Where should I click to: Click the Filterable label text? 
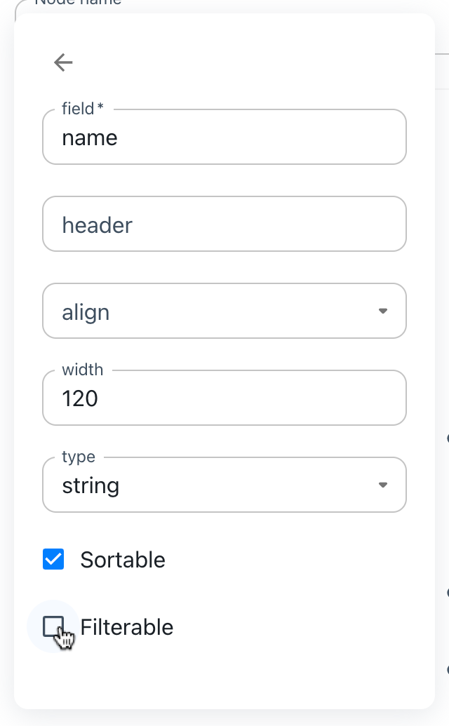pos(127,627)
